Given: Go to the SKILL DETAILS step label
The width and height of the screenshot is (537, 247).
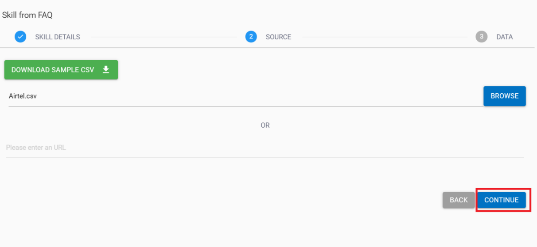Looking at the screenshot, I should coord(58,37).
